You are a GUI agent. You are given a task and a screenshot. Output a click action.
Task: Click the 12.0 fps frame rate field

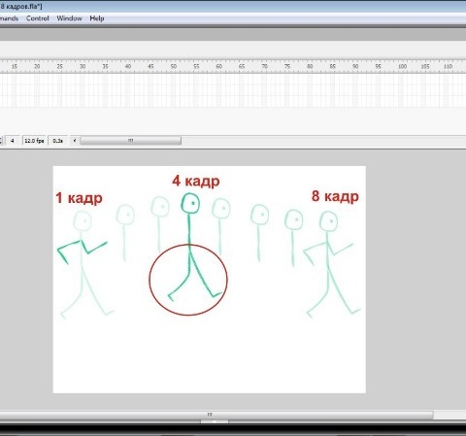tap(34, 141)
